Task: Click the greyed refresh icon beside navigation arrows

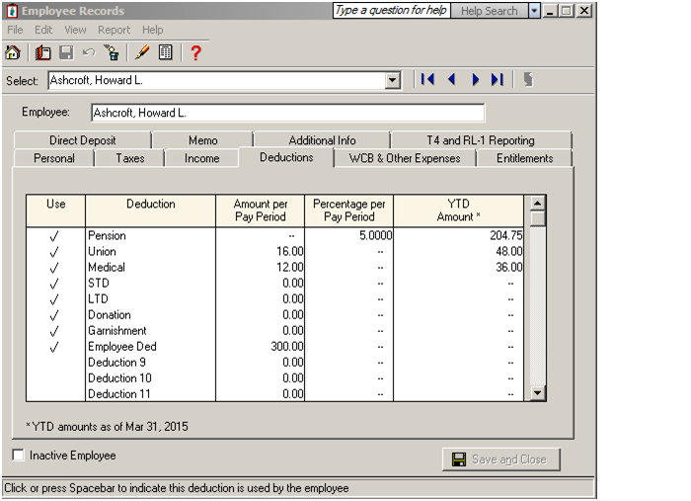Action: 528,80
